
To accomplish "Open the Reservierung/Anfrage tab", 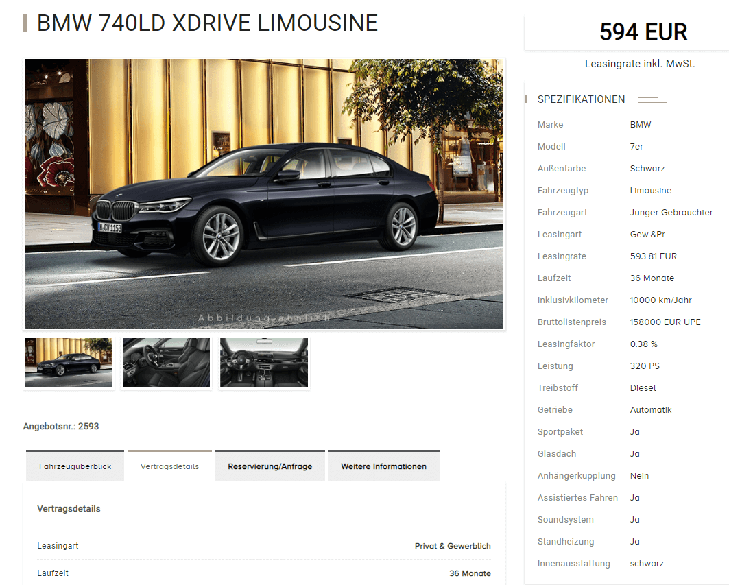I will click(x=270, y=466).
